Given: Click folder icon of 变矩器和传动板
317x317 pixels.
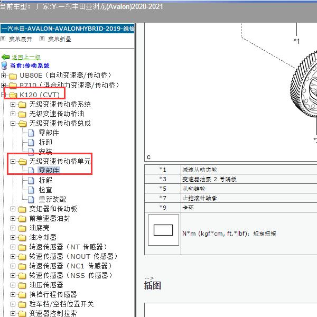Looking at the screenshot, I should point(22,209).
